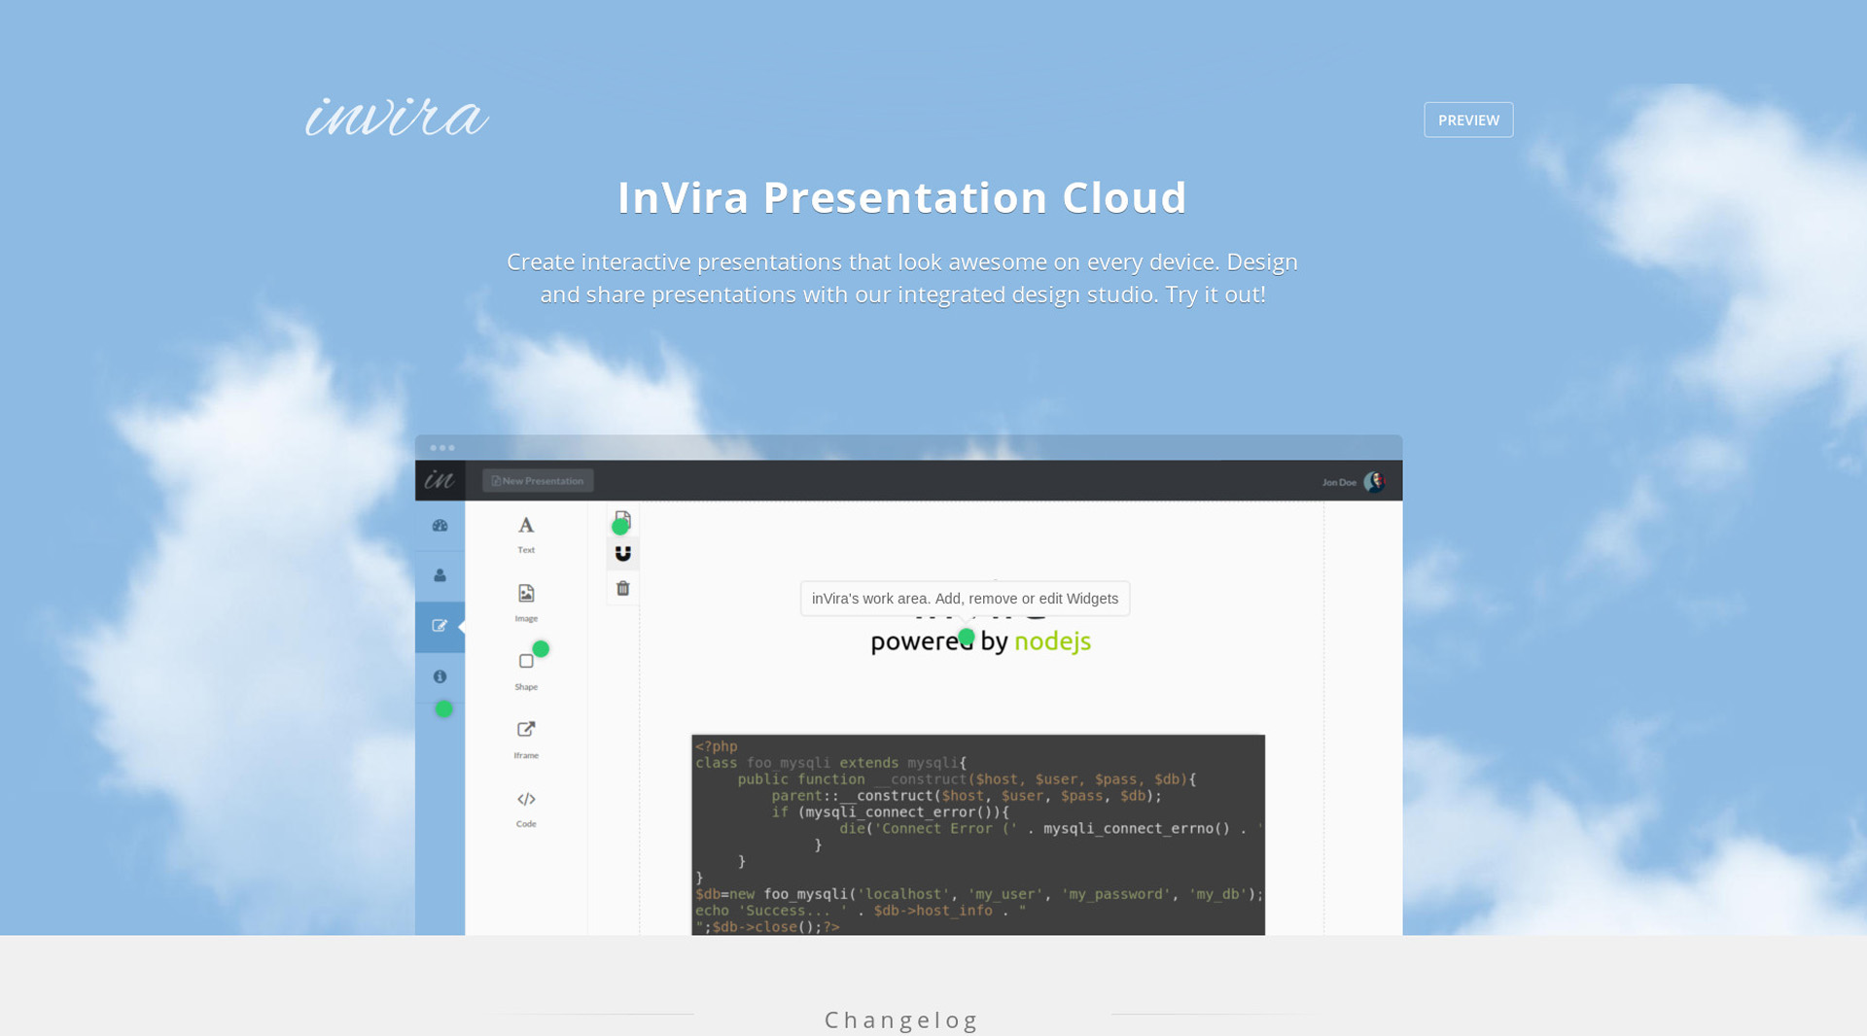Click the PREVIEW button

(1467, 120)
